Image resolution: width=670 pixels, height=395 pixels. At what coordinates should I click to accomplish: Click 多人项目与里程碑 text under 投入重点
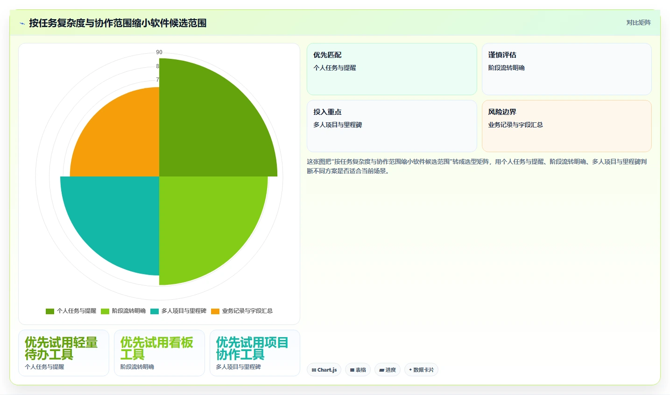[338, 125]
